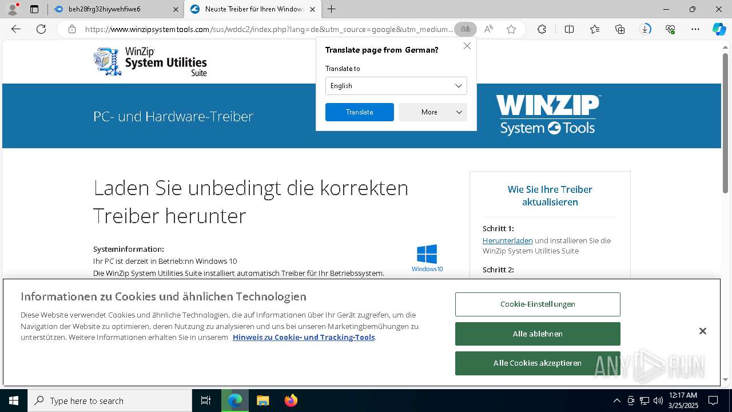Click the scrollbar down arrow
The height and width of the screenshot is (412, 732).
(726, 379)
